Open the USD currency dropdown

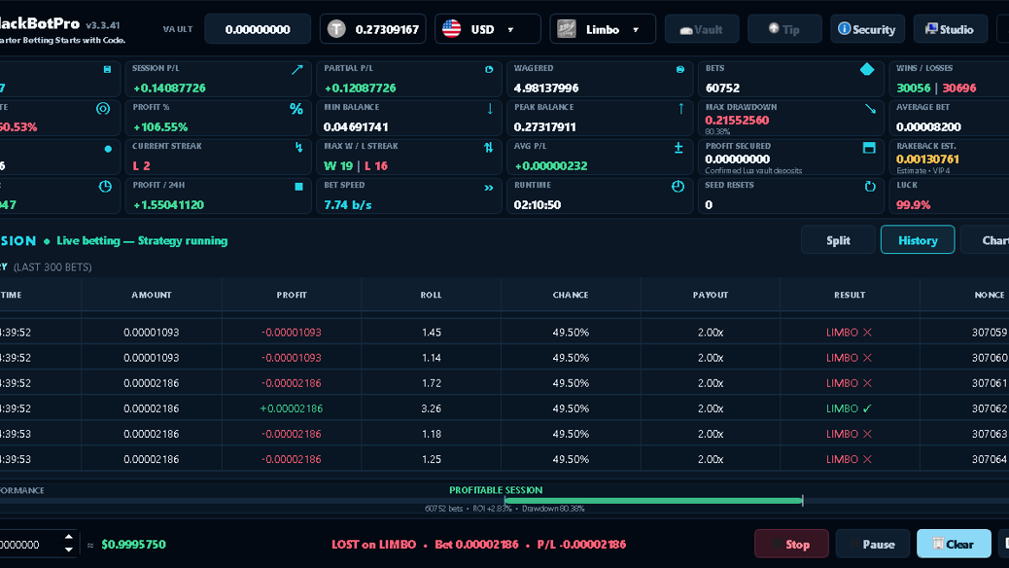(487, 29)
